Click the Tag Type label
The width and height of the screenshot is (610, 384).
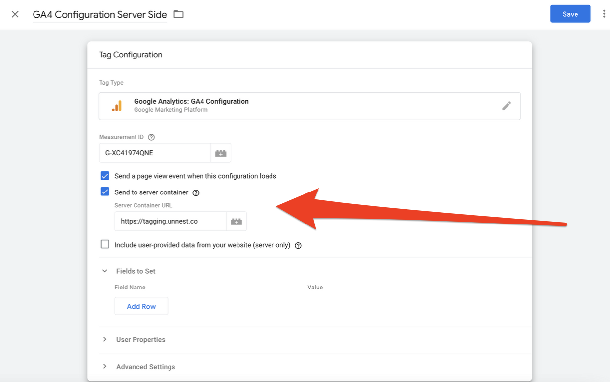point(111,83)
